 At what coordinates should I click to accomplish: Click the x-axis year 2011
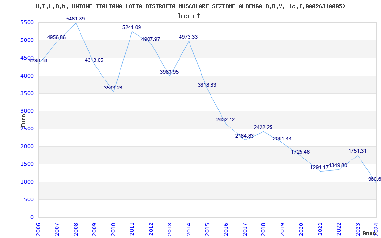click(x=132, y=229)
